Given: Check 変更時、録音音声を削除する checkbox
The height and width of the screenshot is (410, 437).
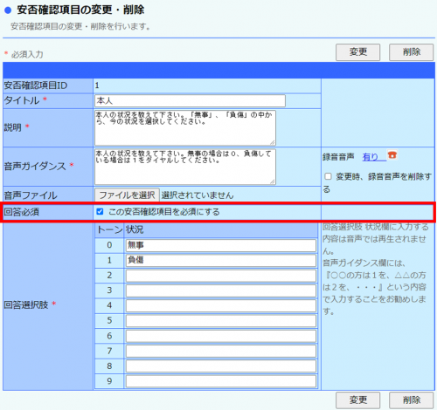Looking at the screenshot, I should click(328, 176).
